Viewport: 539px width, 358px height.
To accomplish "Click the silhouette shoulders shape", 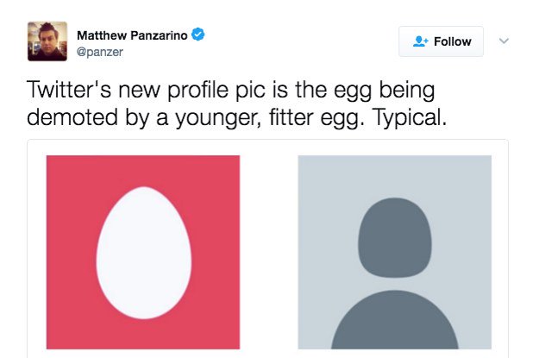I will [395, 320].
